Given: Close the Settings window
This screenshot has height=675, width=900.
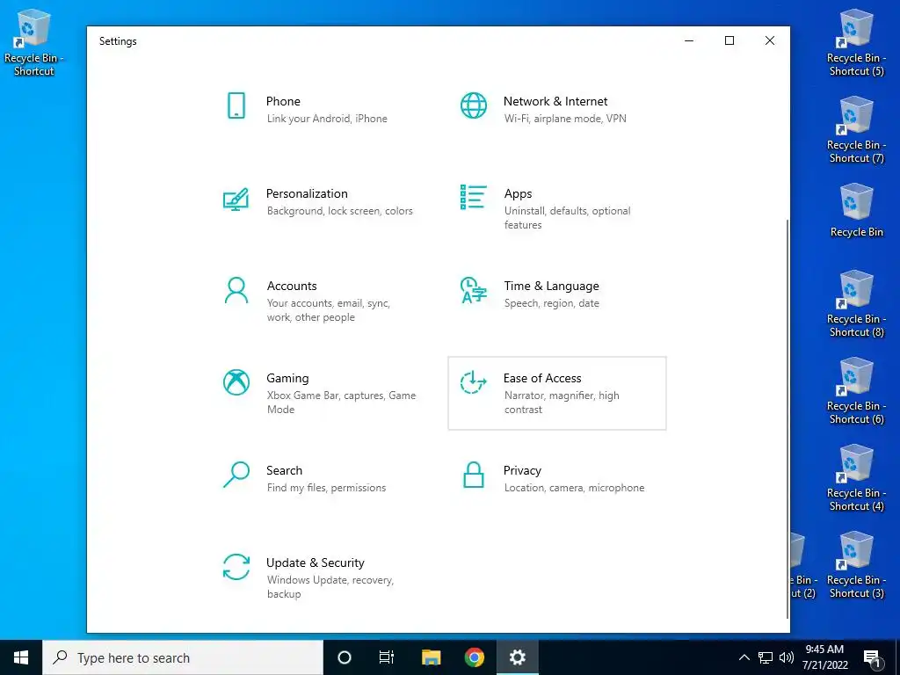Looking at the screenshot, I should tap(770, 40).
